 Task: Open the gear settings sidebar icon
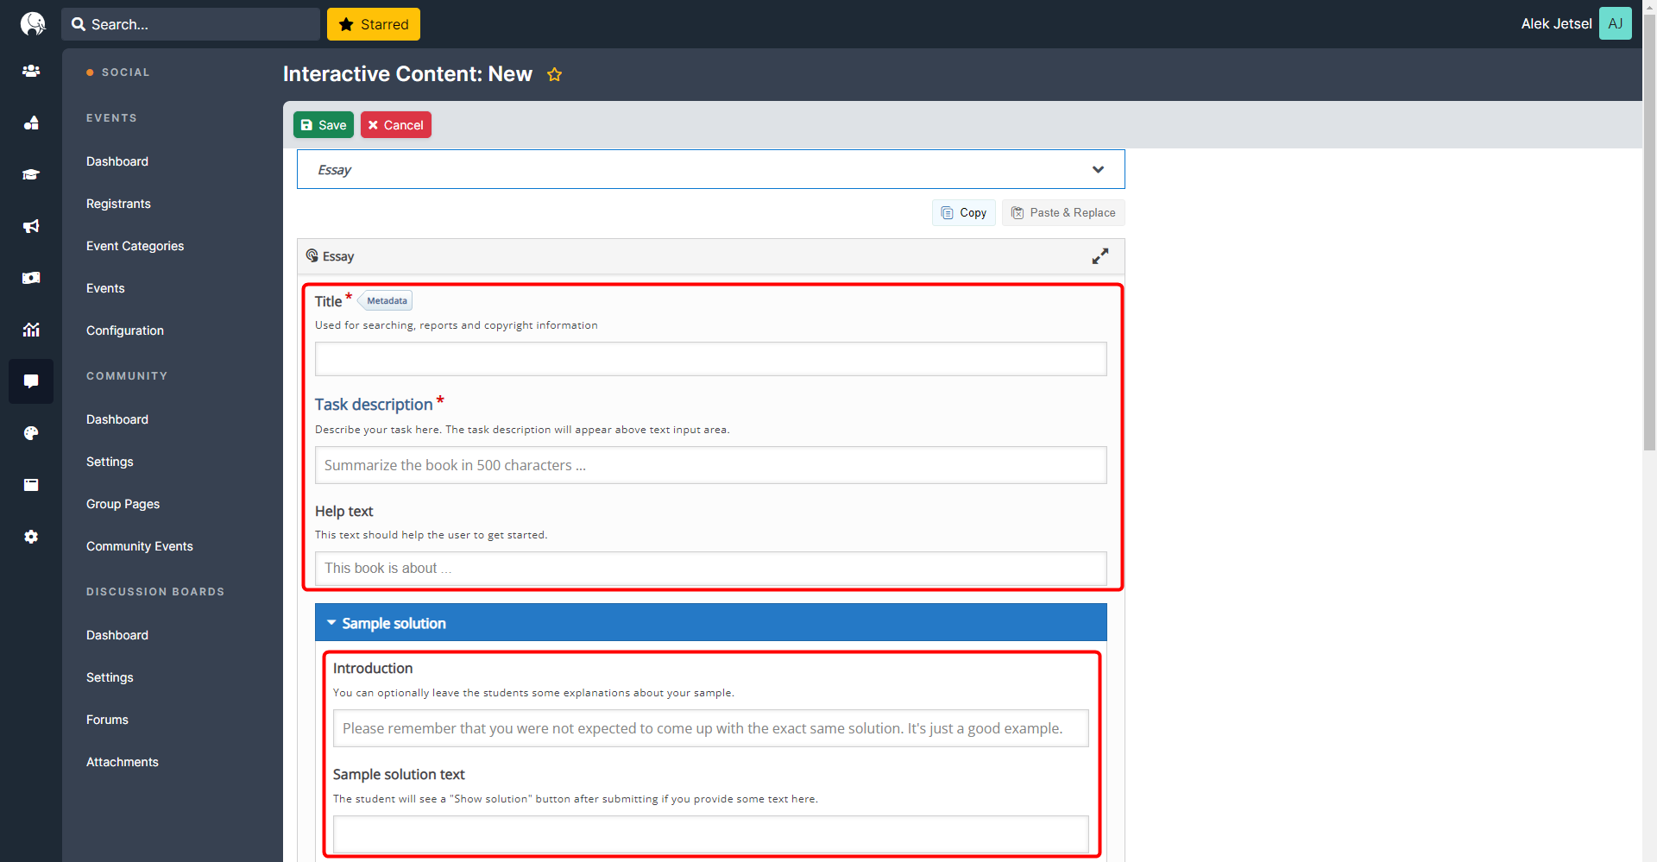click(x=31, y=537)
